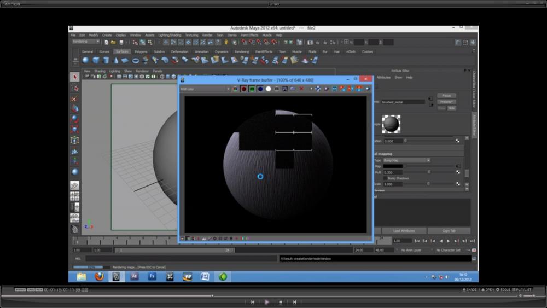This screenshot has height=308, width=547.
Task: Click the KMPlayer play button
Action: point(267,302)
